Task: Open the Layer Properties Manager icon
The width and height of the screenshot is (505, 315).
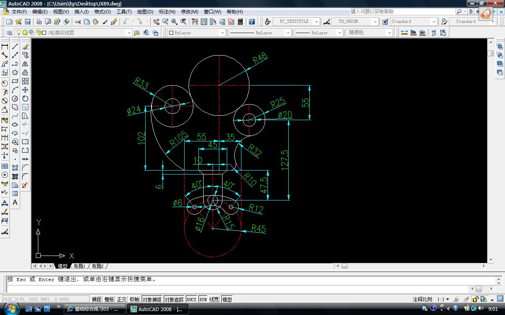Action: click(x=9, y=33)
